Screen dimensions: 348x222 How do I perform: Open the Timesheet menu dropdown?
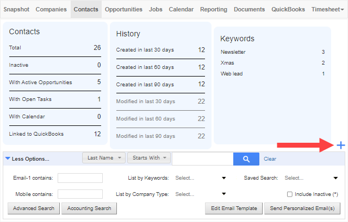pyautogui.click(x=327, y=9)
